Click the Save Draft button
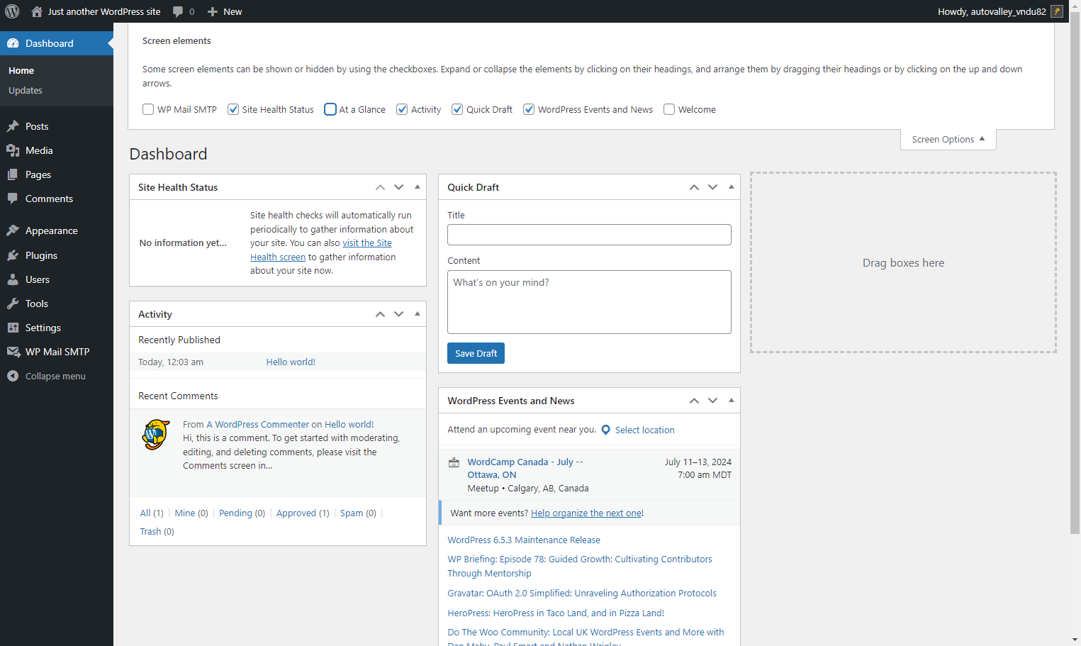This screenshot has width=1081, height=646. click(476, 353)
